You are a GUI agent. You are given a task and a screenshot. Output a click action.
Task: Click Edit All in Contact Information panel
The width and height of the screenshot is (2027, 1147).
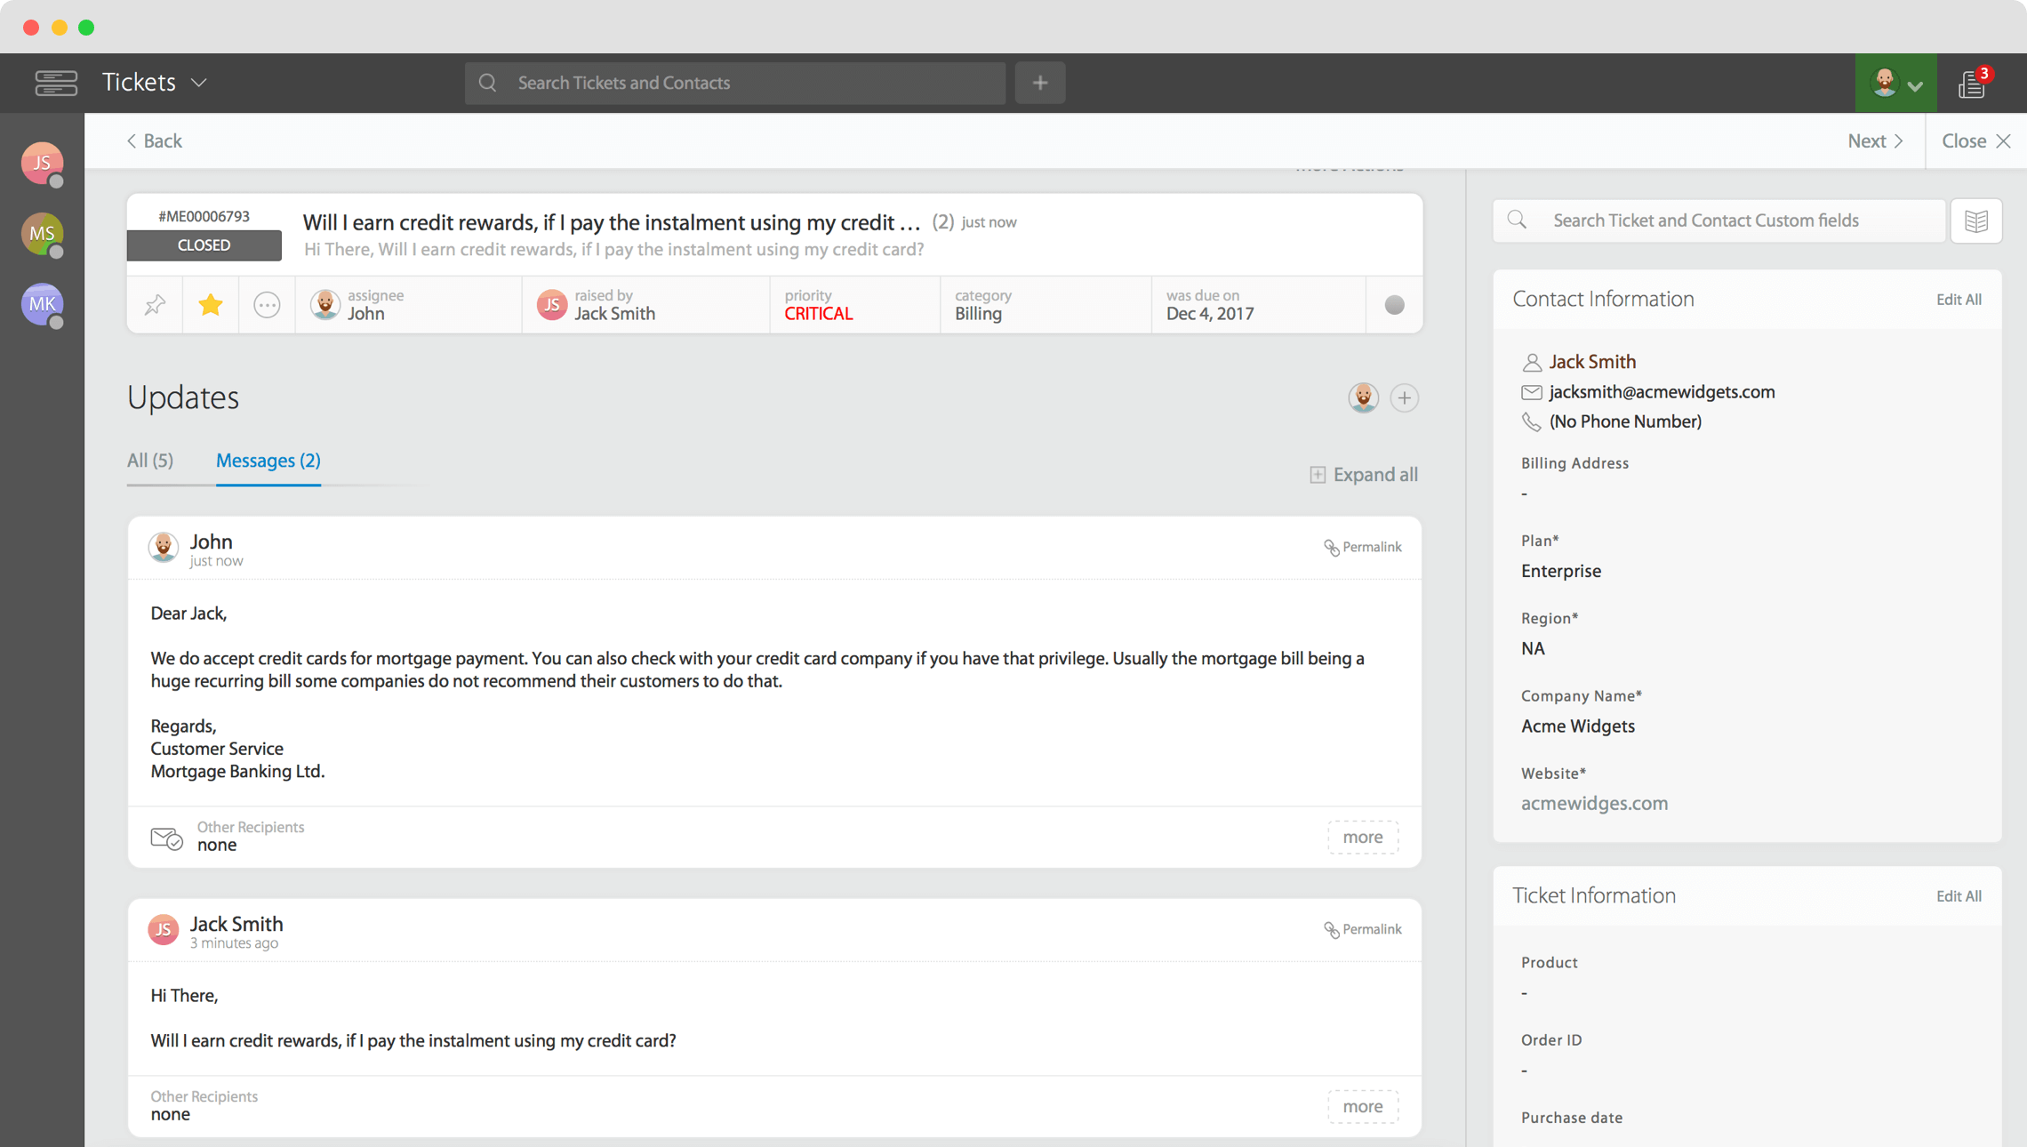click(1959, 300)
